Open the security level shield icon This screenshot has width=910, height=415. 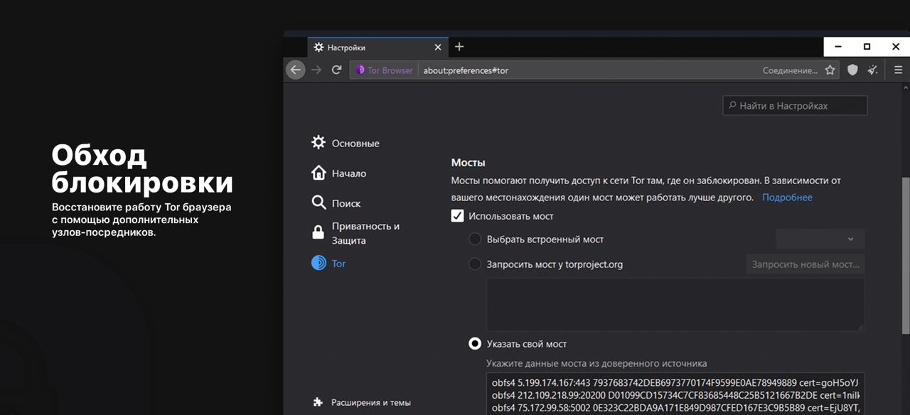pos(852,70)
